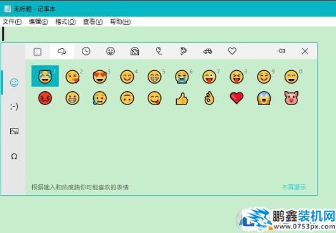The height and width of the screenshot is (233, 336).
Task: Insert the screaming in fear emoji
Action: [264, 98]
